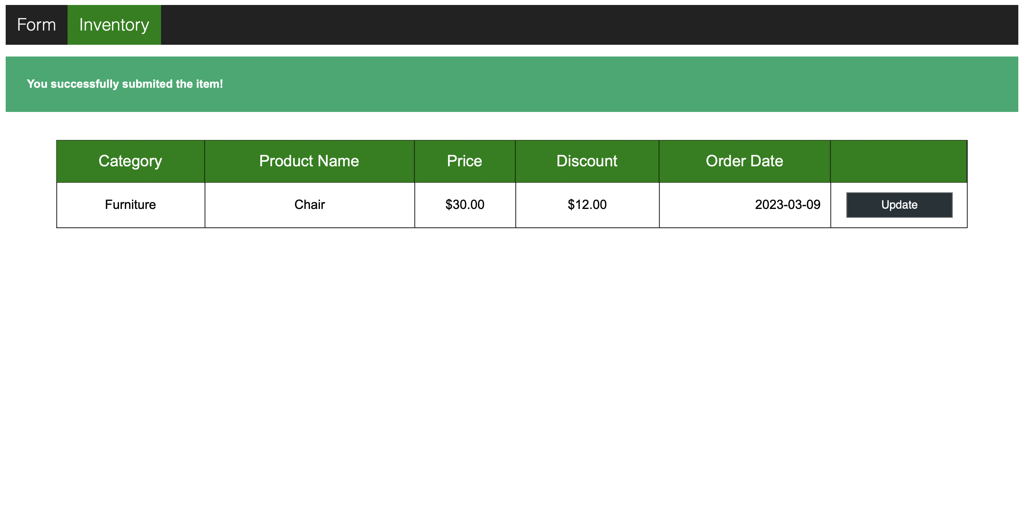The height and width of the screenshot is (511, 1024).
Task: Click the dark navigation bar
Action: pos(556,24)
